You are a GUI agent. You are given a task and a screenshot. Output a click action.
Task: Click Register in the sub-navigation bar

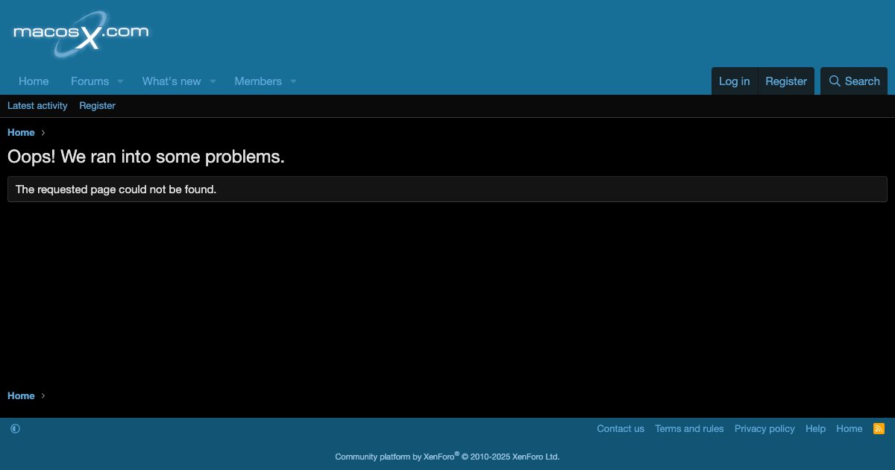click(x=97, y=106)
